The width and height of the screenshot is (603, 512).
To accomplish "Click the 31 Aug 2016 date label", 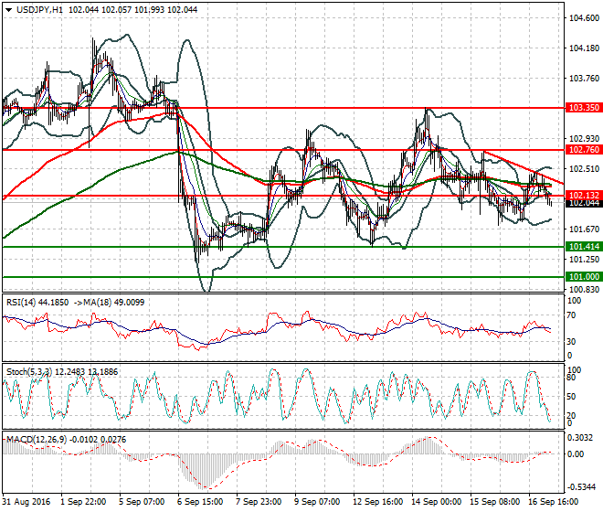I will tap(26, 502).
